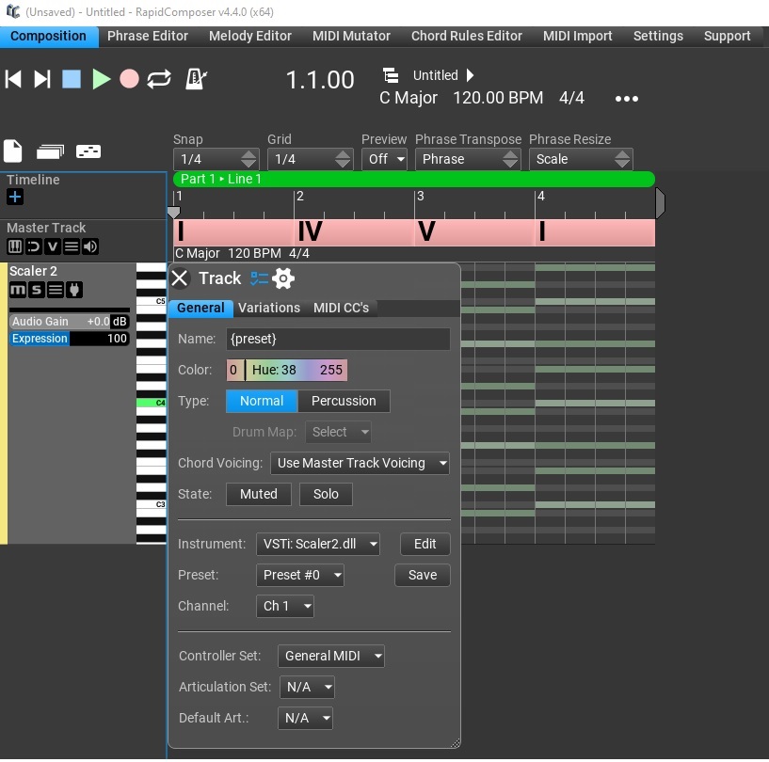Open the three-dots options menu
Screen dimensions: 769x762
[626, 99]
